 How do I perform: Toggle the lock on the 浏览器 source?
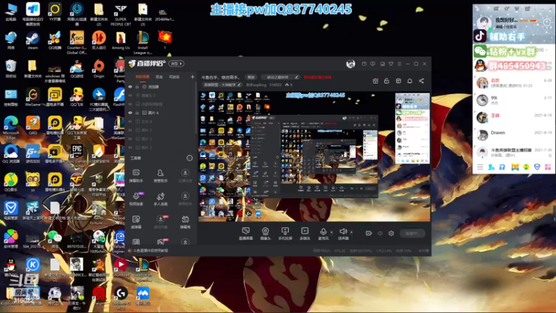pos(137,86)
